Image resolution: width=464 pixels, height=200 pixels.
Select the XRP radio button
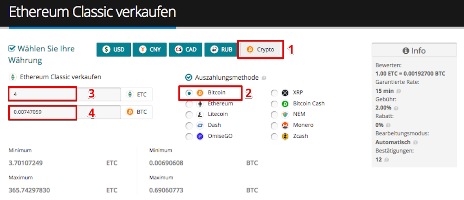tap(275, 93)
